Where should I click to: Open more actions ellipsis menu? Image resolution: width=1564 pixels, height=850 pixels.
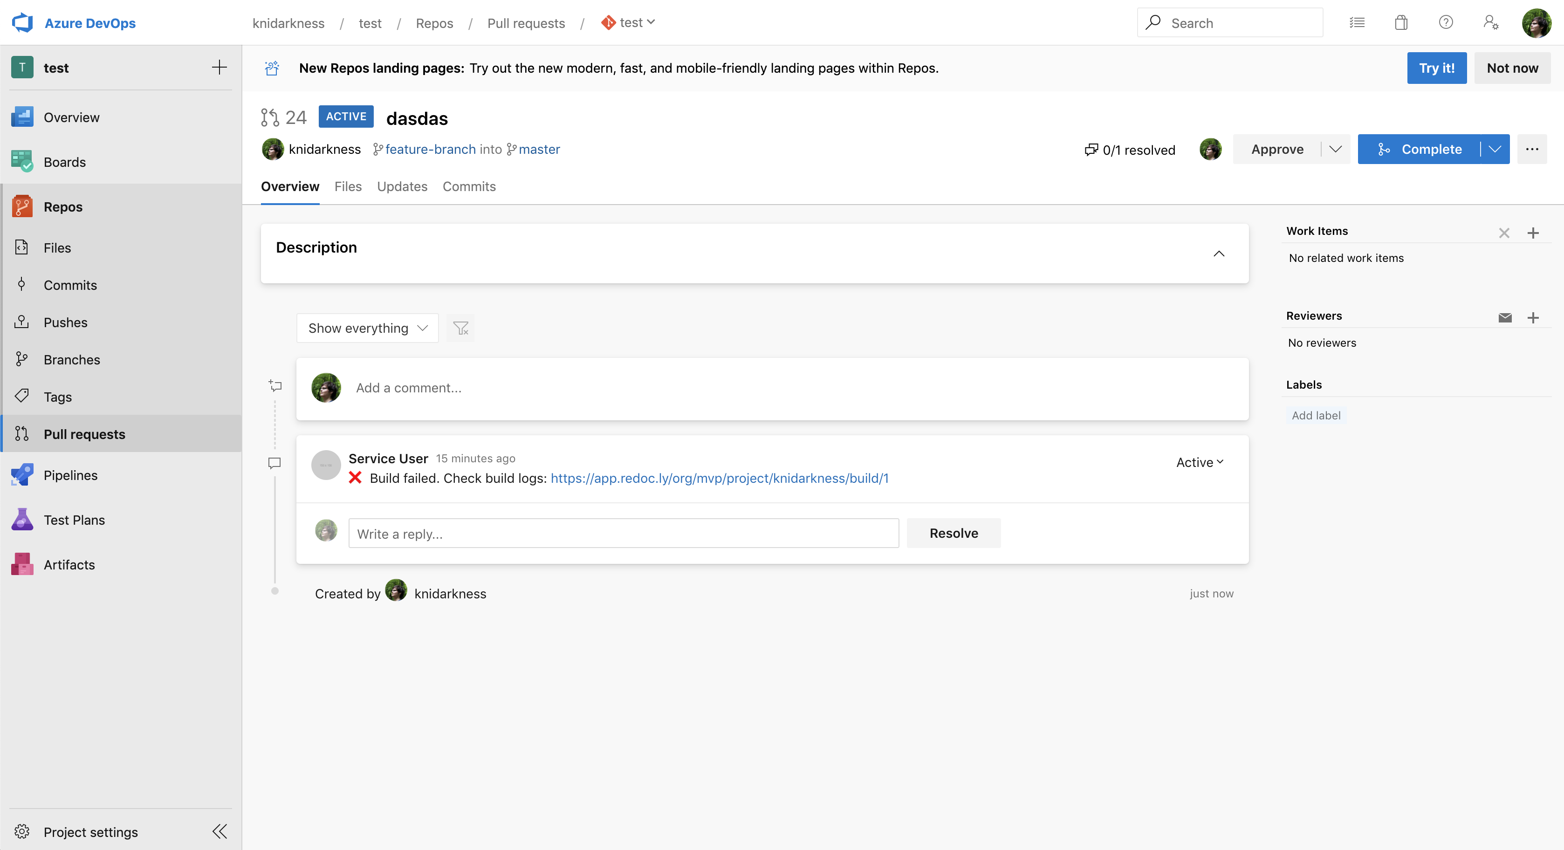click(x=1532, y=149)
